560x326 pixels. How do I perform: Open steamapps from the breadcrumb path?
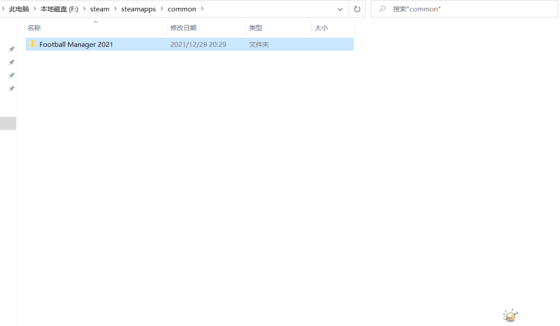138,9
